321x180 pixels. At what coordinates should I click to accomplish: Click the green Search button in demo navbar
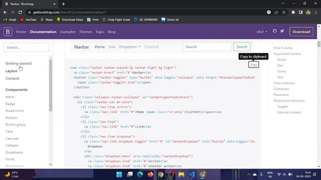[x=242, y=46]
